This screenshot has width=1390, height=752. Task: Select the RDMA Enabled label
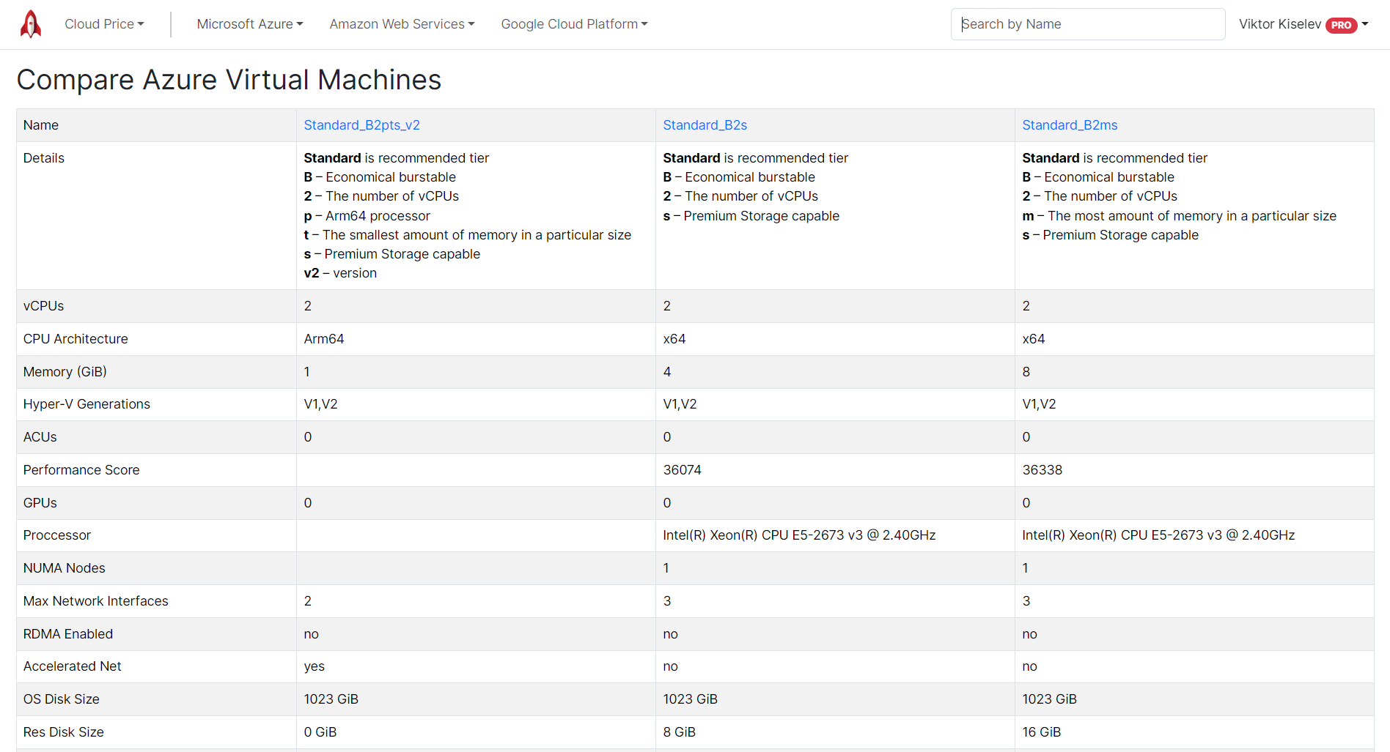pos(68,634)
